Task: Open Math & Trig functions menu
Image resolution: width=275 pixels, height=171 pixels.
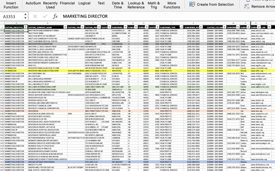Action: coord(154,5)
